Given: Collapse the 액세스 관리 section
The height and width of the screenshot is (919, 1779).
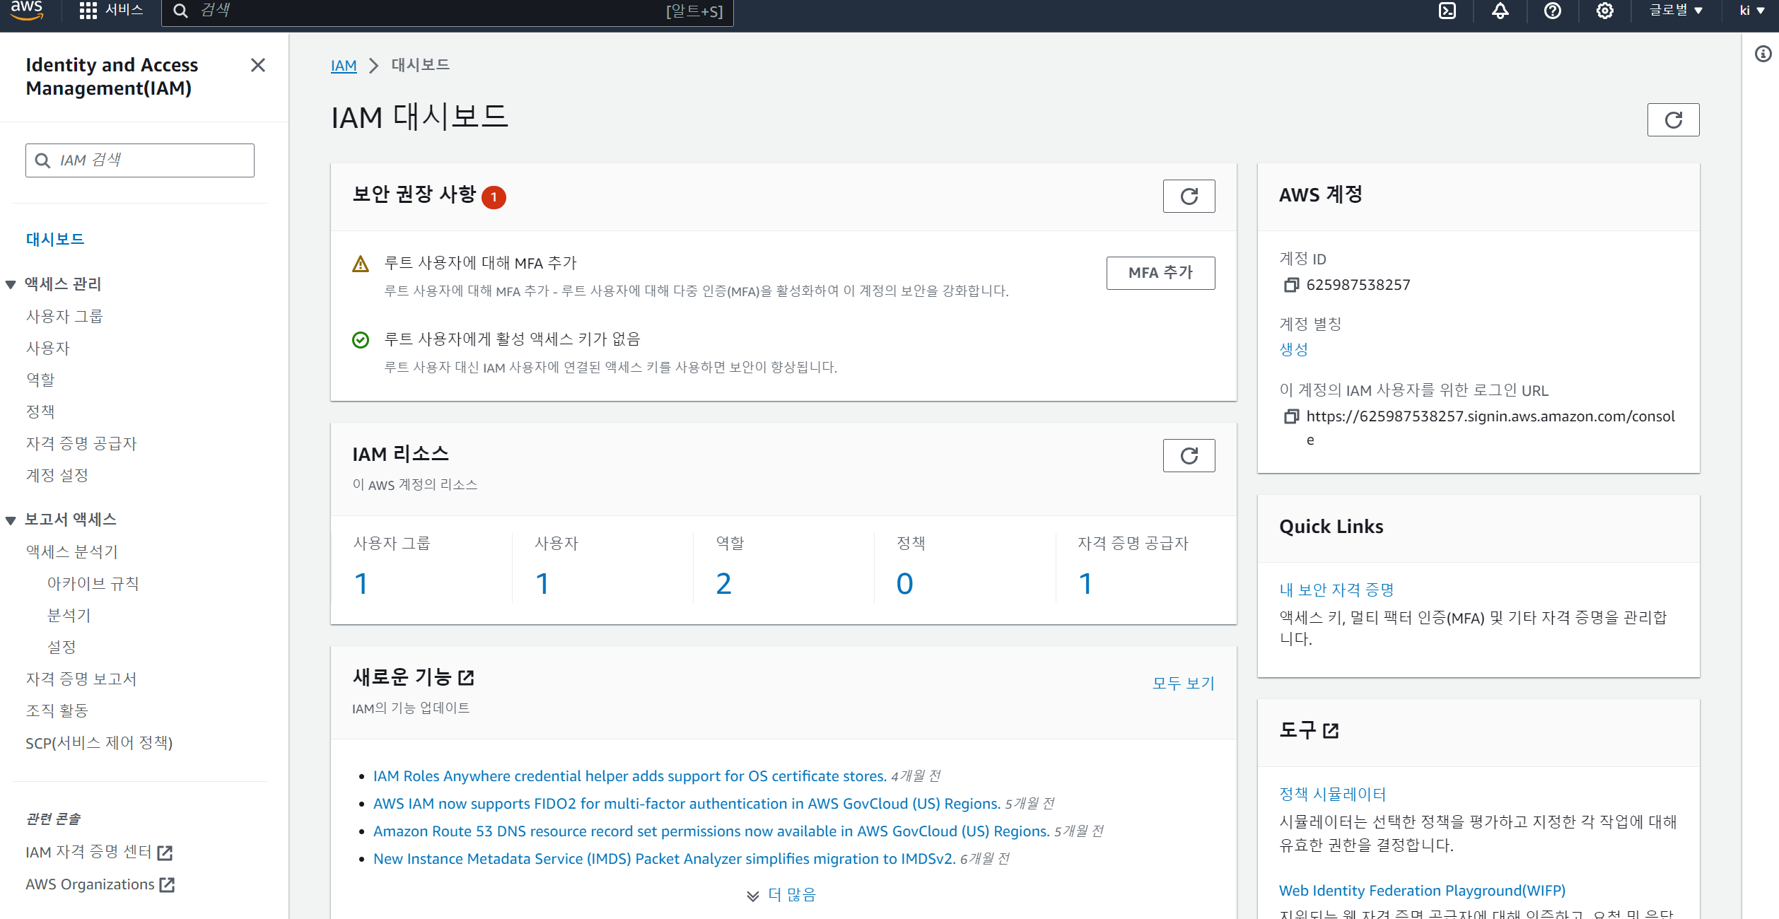Looking at the screenshot, I should pyautogui.click(x=11, y=285).
